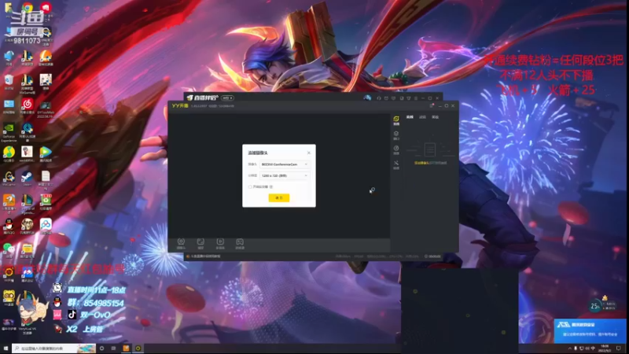This screenshot has width=629, height=354.
Task: Click the Windows Start button
Action: pos(6,348)
